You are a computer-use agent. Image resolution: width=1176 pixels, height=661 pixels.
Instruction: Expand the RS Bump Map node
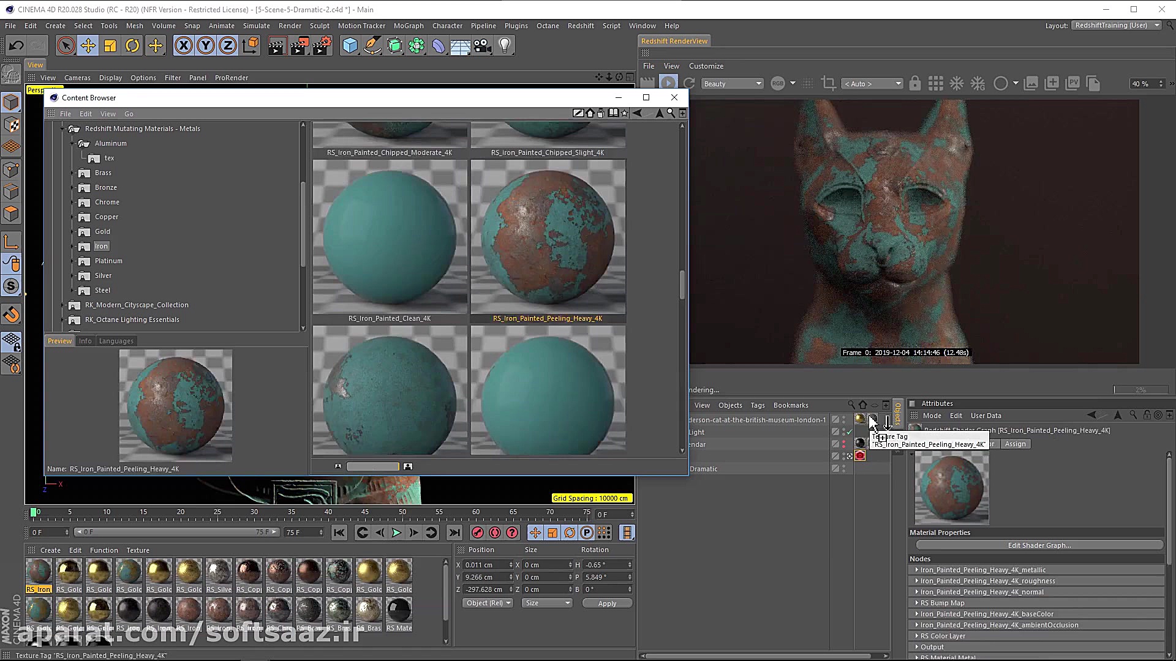click(917, 603)
